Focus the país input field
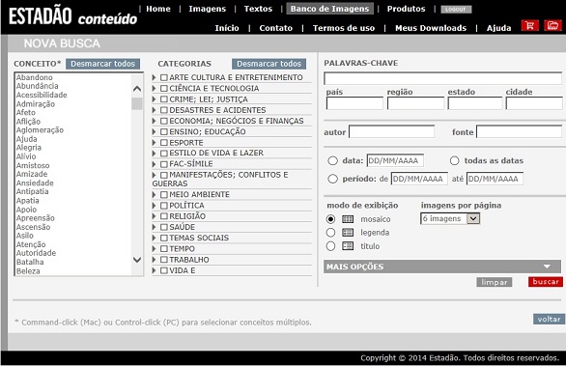 click(354, 103)
